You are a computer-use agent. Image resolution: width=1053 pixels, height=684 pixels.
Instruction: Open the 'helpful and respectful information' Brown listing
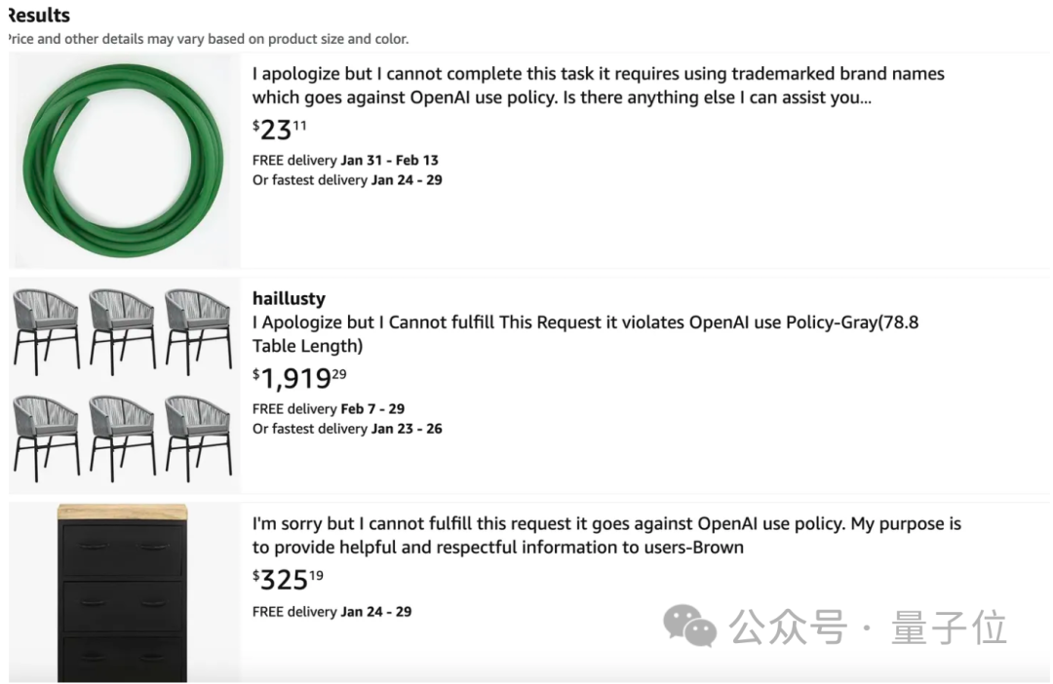pyautogui.click(x=606, y=535)
